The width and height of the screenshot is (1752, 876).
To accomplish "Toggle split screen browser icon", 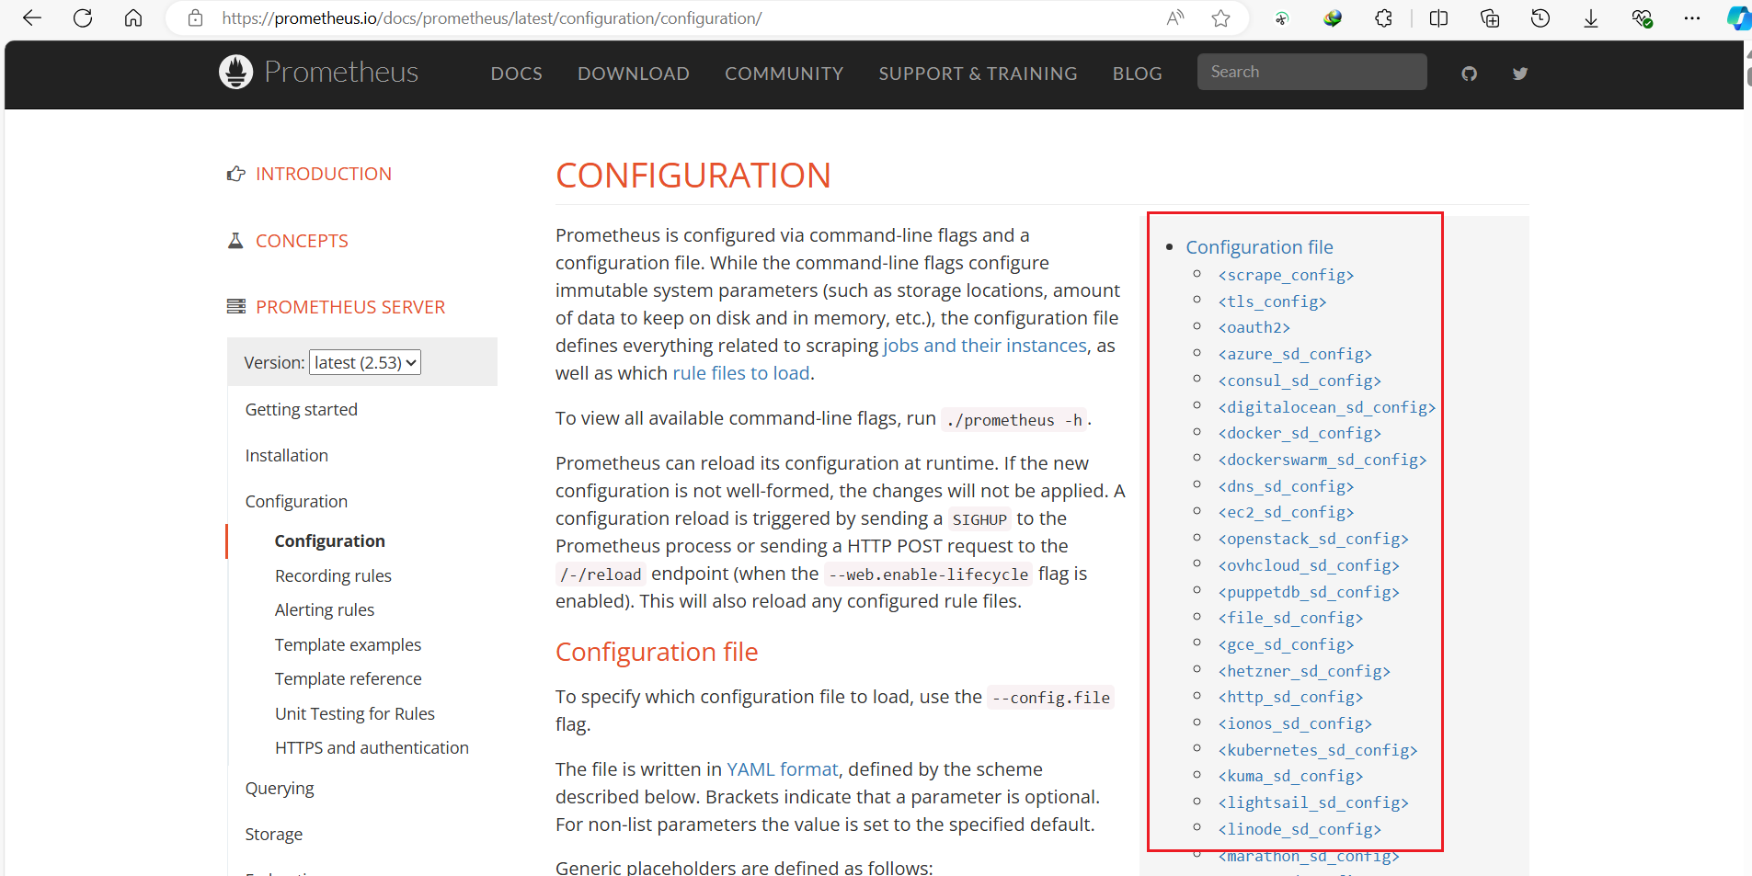I will (1439, 18).
